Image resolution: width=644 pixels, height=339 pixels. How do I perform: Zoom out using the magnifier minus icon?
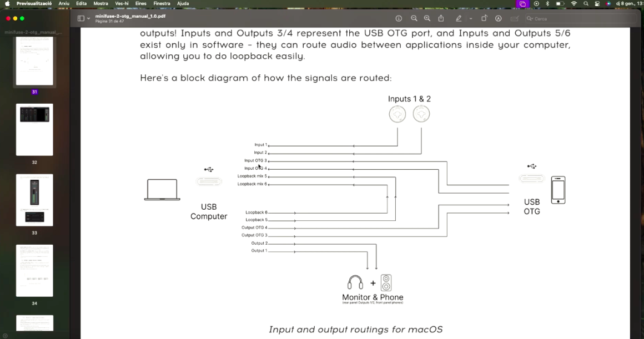[x=414, y=18]
